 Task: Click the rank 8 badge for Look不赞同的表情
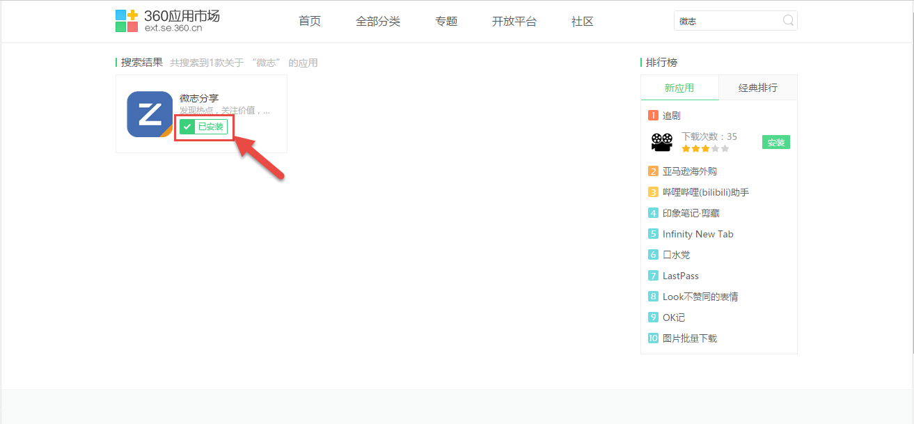click(x=653, y=297)
